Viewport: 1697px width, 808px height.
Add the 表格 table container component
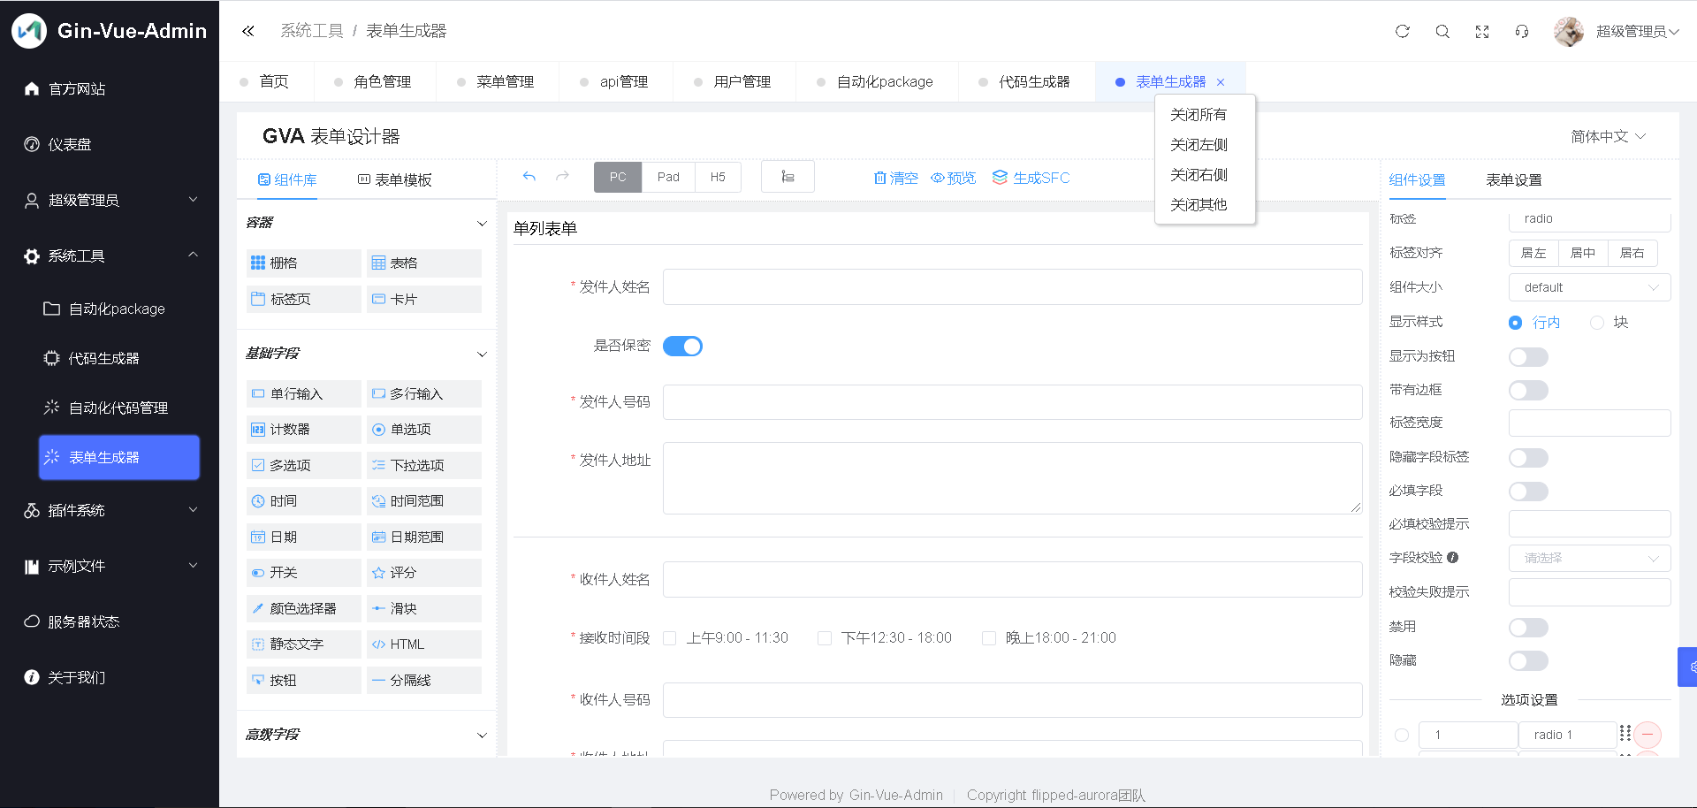pos(424,263)
